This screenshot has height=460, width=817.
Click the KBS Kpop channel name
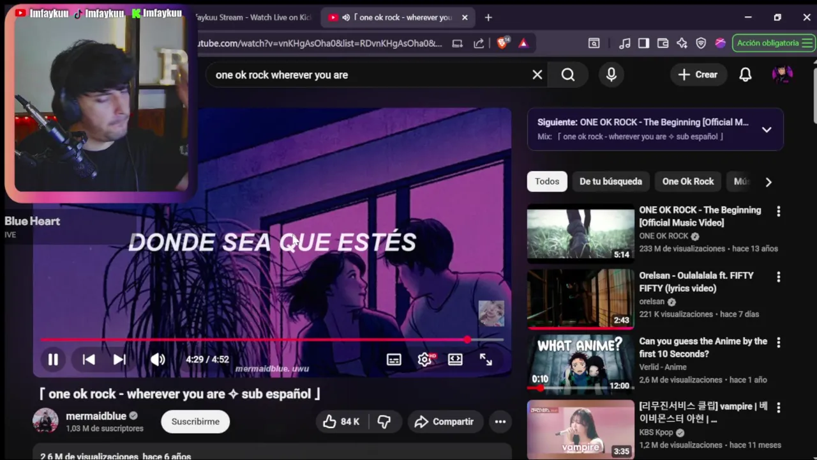(656, 433)
